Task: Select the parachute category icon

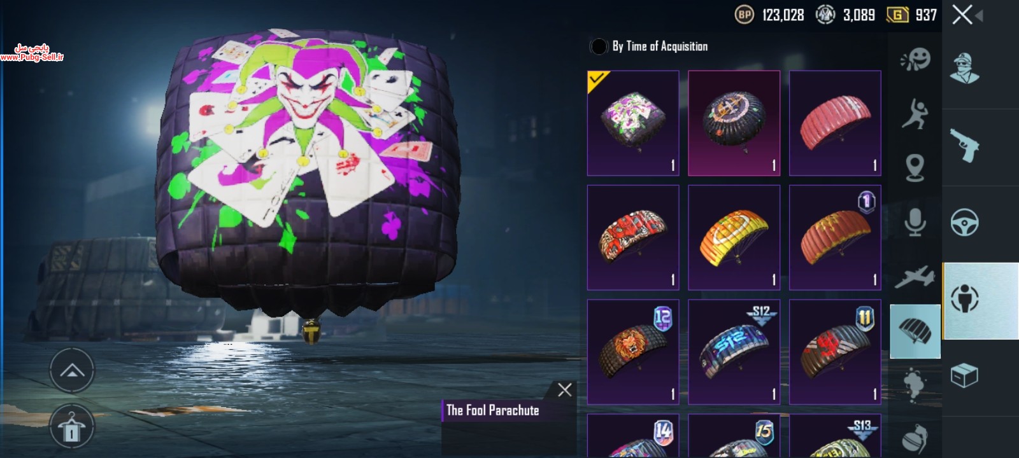Action: (x=915, y=331)
